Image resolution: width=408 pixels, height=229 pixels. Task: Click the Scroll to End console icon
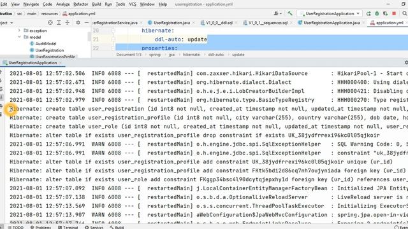1,97
